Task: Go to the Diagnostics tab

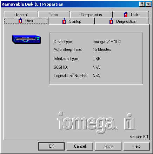Action: (x=122, y=21)
